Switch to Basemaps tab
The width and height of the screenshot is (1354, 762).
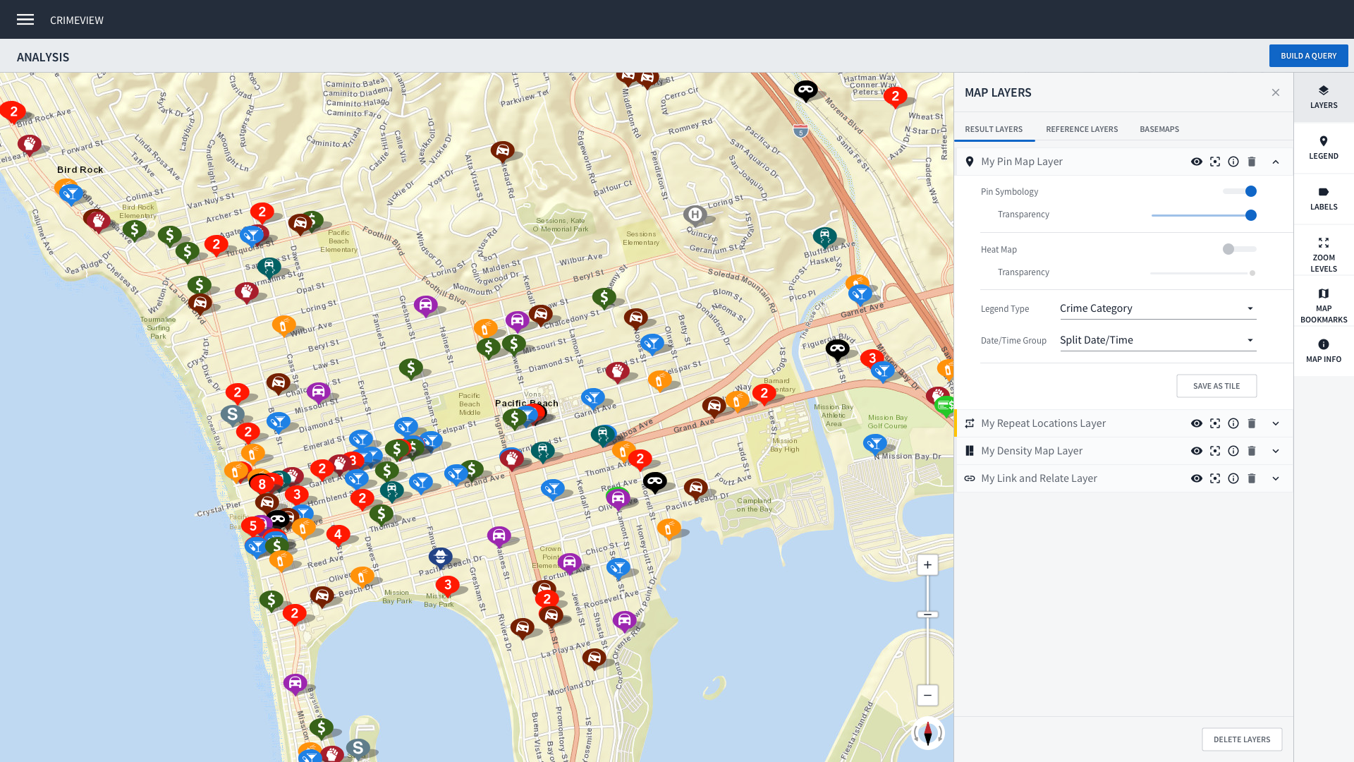tap(1159, 129)
